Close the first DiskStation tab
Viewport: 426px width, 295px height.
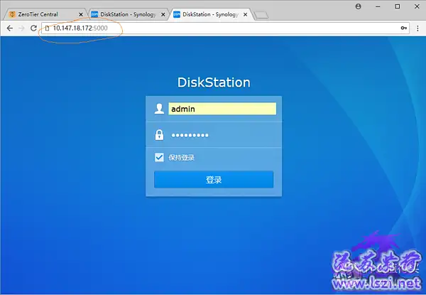click(x=163, y=15)
